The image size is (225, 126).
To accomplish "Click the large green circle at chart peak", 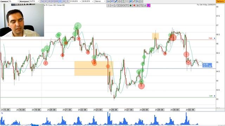I will coord(78,26).
